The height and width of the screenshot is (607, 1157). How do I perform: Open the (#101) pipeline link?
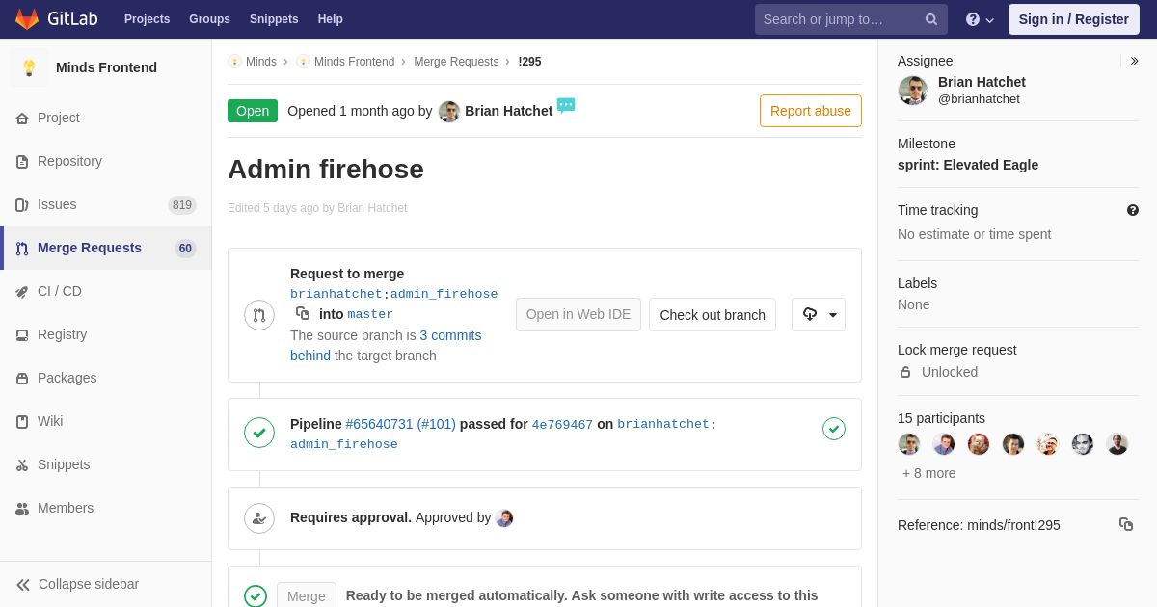click(x=437, y=424)
